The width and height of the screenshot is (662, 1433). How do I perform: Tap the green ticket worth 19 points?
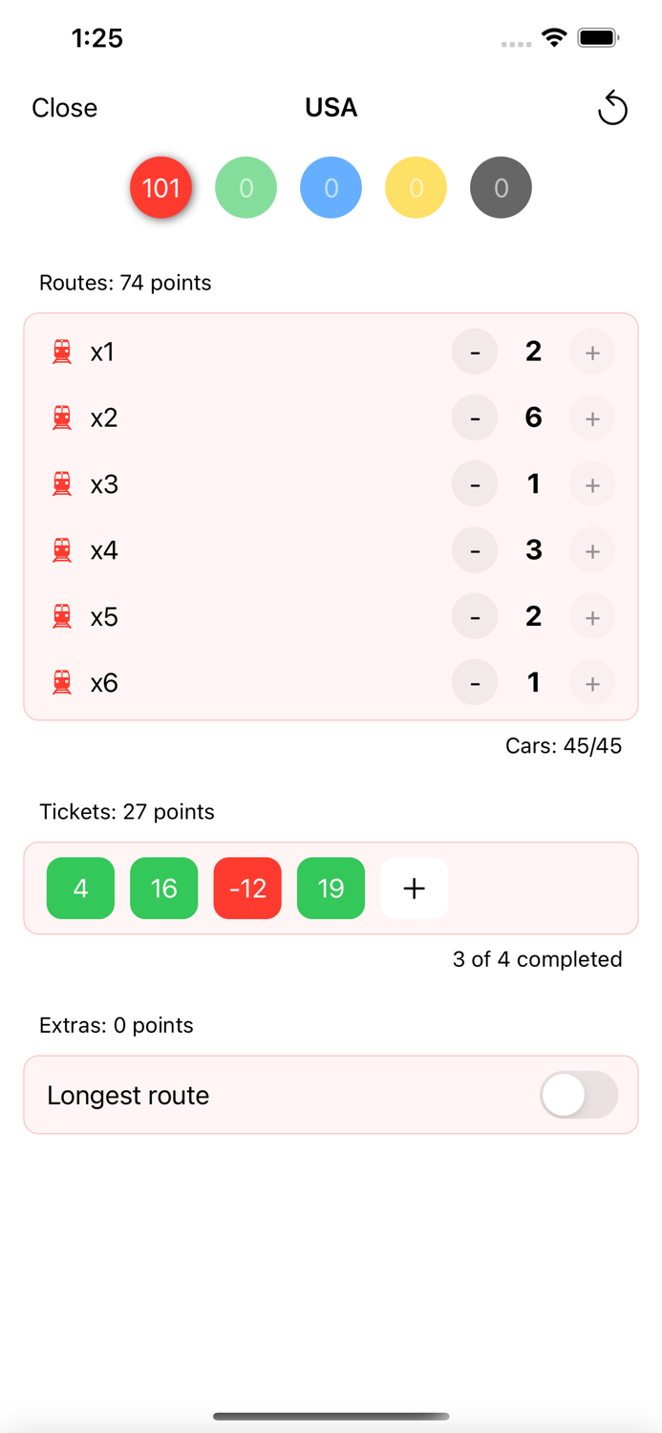click(x=331, y=888)
